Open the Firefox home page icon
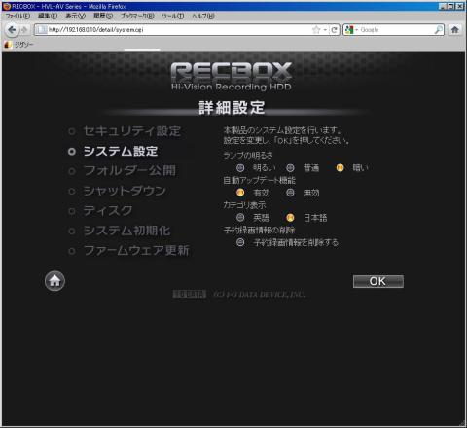The image size is (467, 428). (454, 30)
